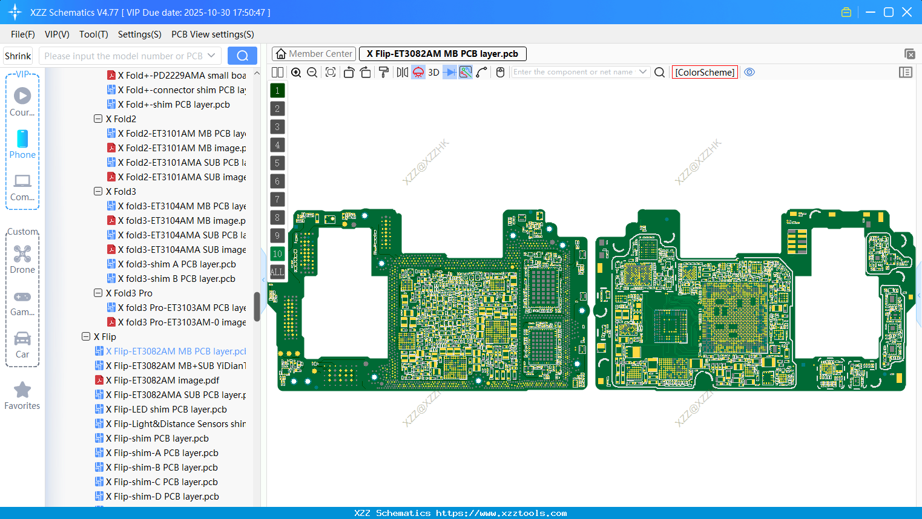This screenshot has width=922, height=519.
Task: Open the ColorScheme settings
Action: point(704,72)
